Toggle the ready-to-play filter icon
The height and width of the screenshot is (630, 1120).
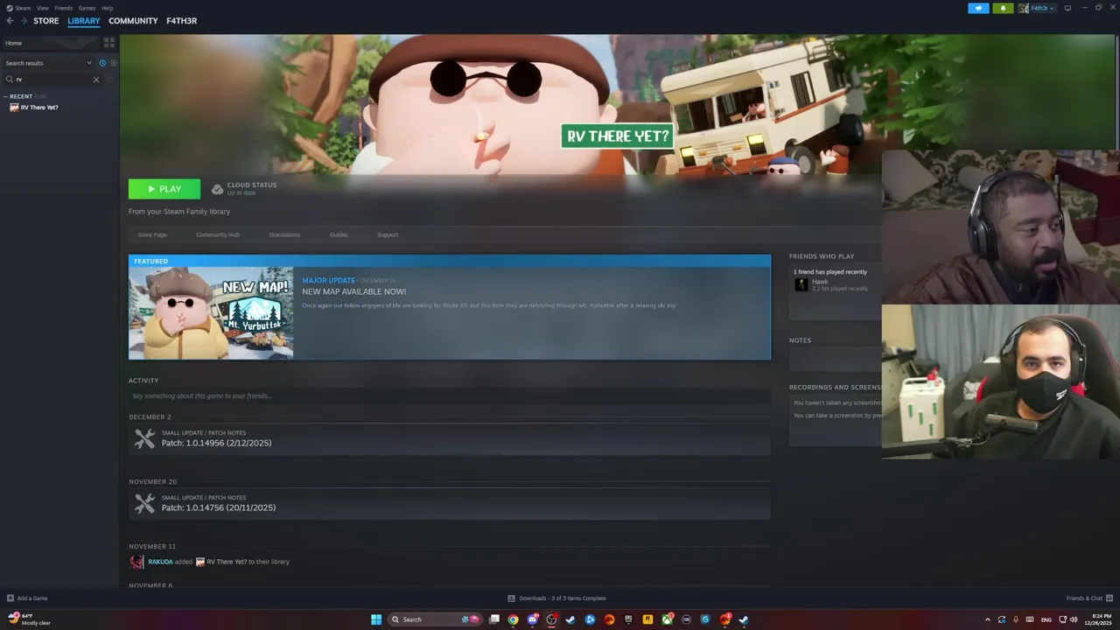coord(113,63)
